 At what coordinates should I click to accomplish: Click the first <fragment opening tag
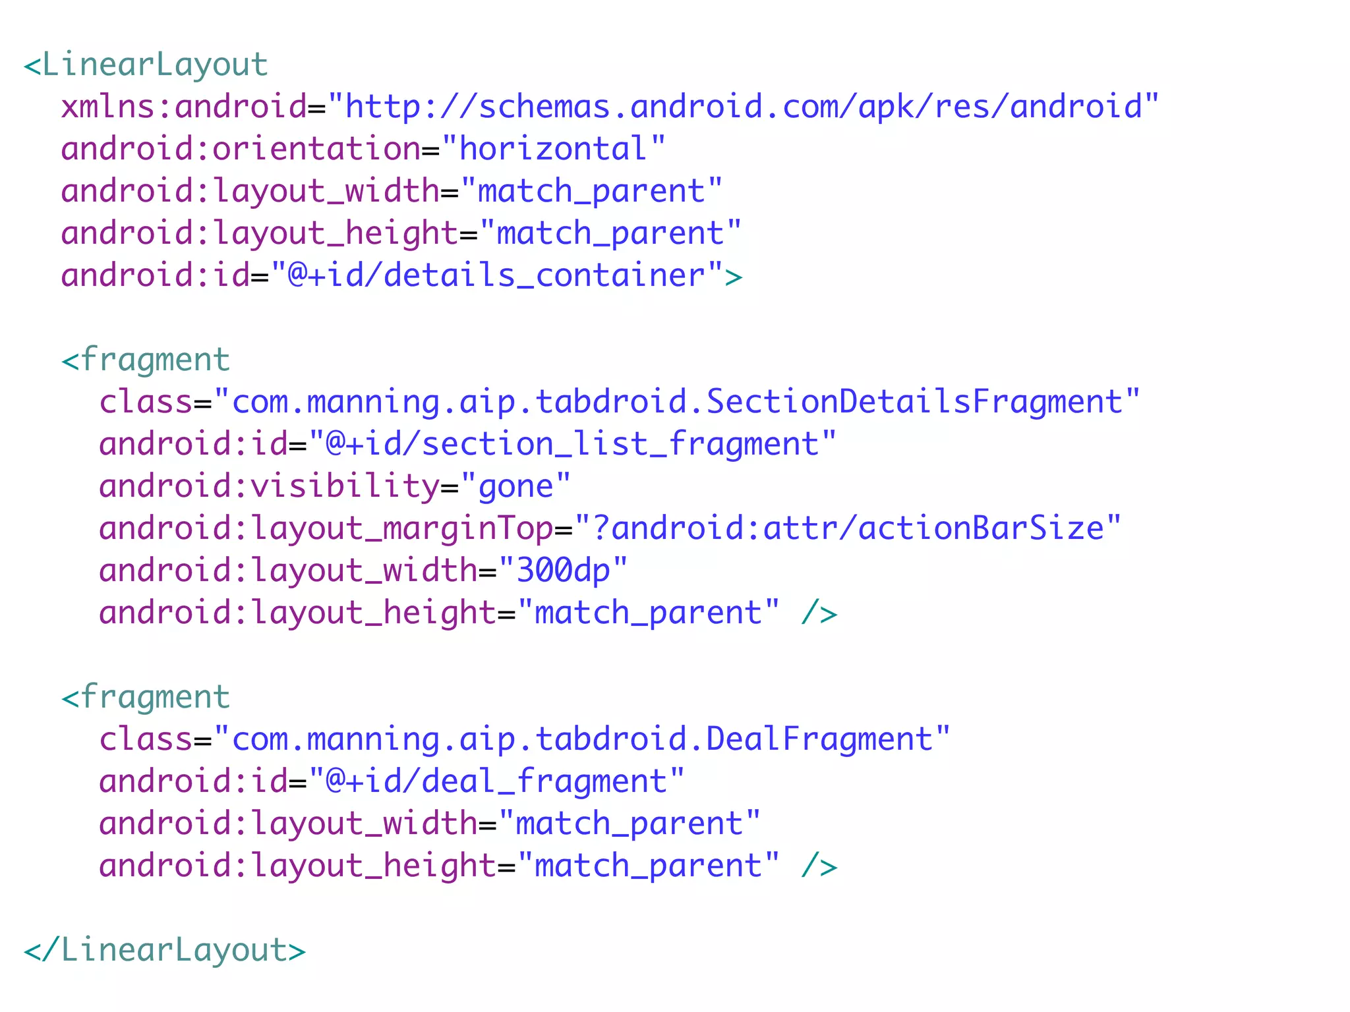(x=146, y=361)
